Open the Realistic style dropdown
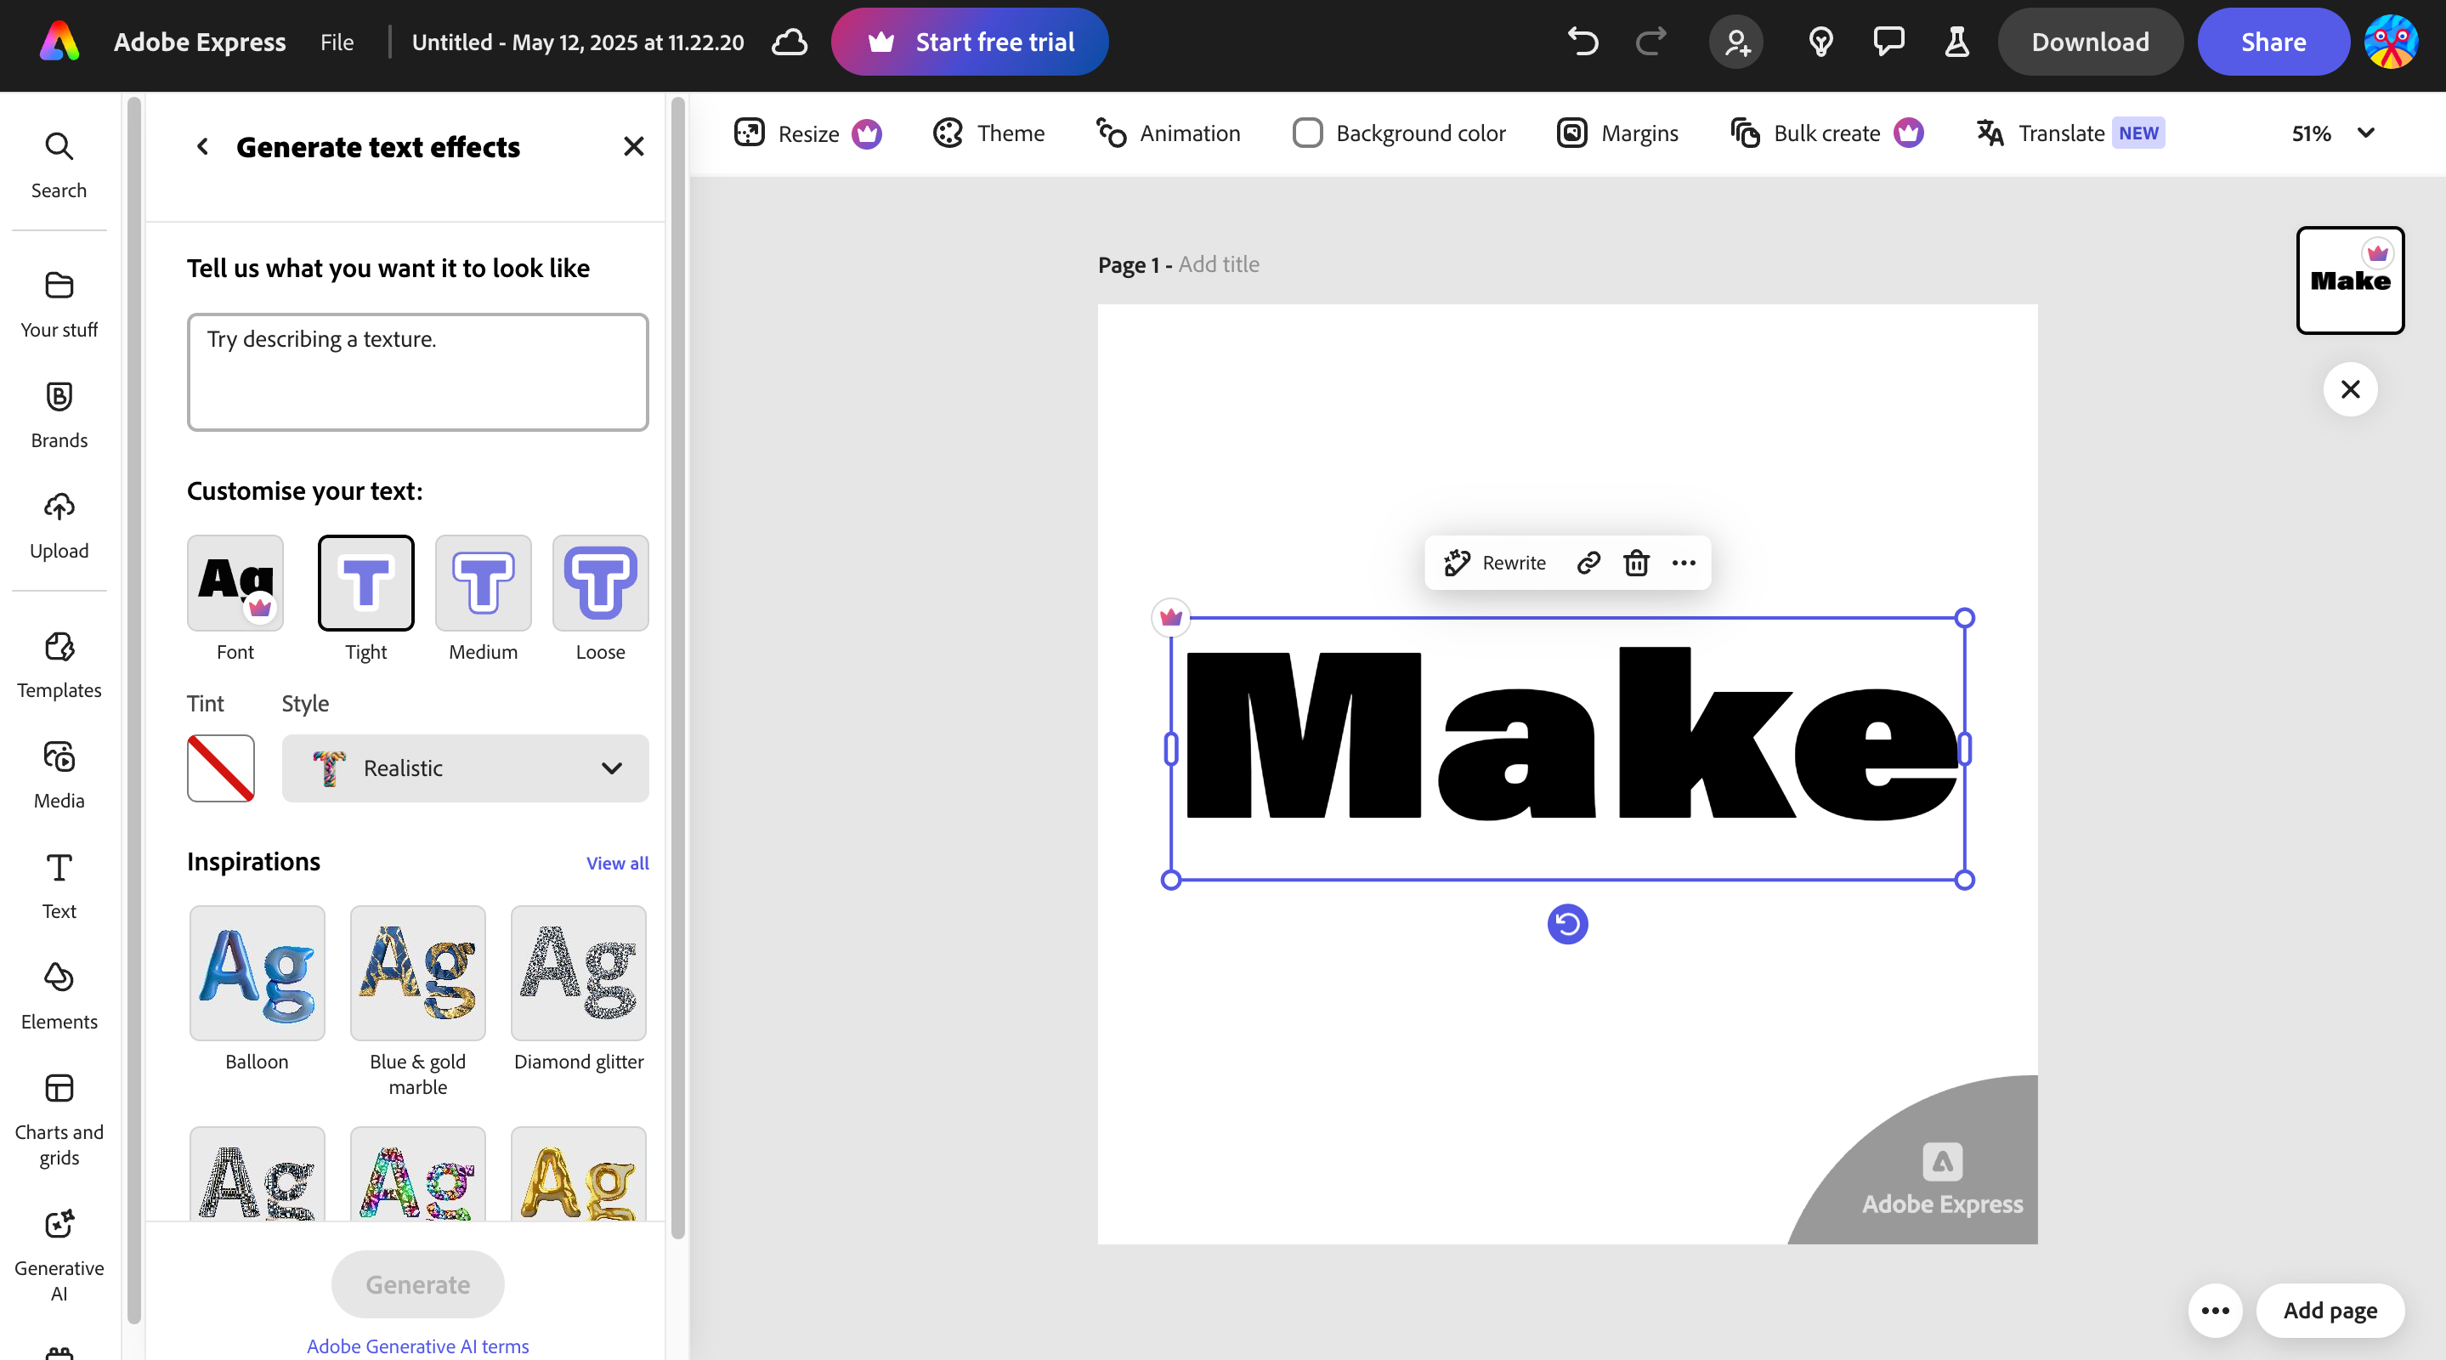The image size is (2446, 1360). click(465, 768)
